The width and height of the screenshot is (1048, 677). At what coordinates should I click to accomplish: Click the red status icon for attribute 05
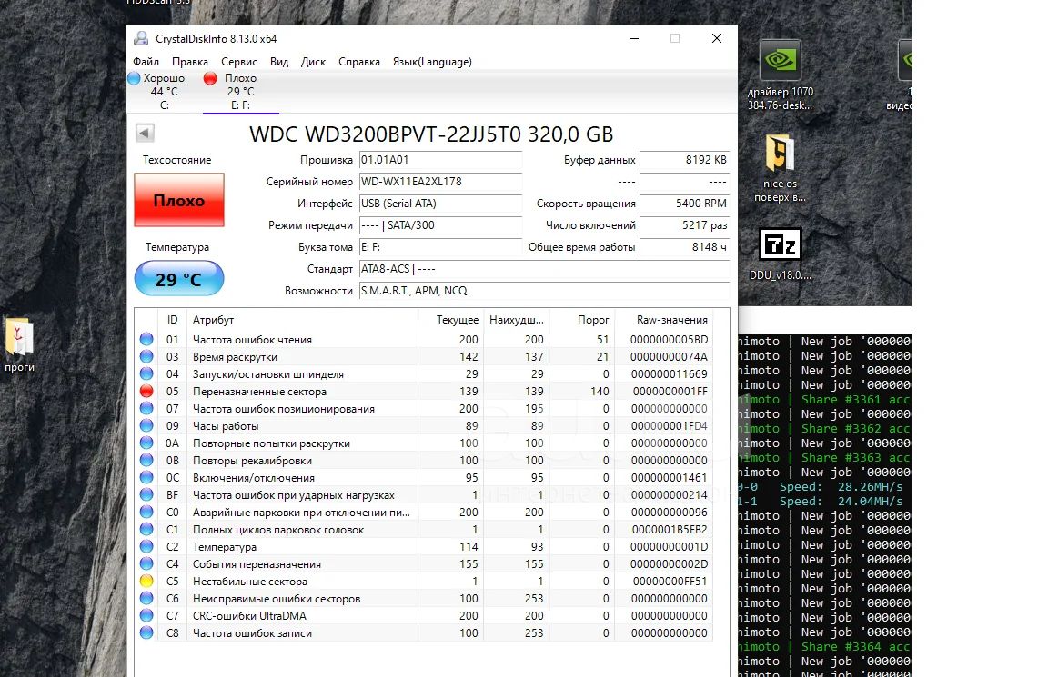(x=146, y=392)
